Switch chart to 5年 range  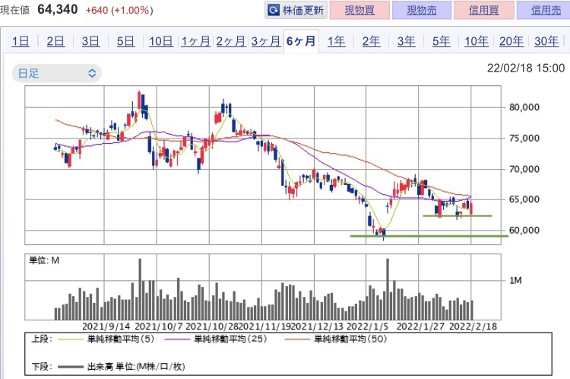[441, 41]
